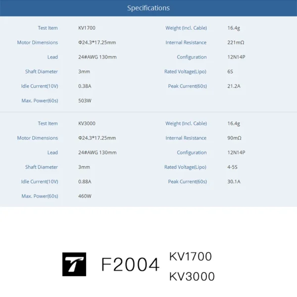Click the 21.2A Peak Current value
The width and height of the screenshot is (297, 297).
[x=234, y=86]
